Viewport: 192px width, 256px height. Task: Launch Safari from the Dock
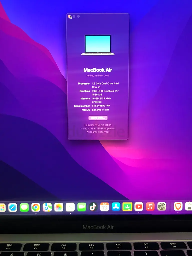[13, 207]
